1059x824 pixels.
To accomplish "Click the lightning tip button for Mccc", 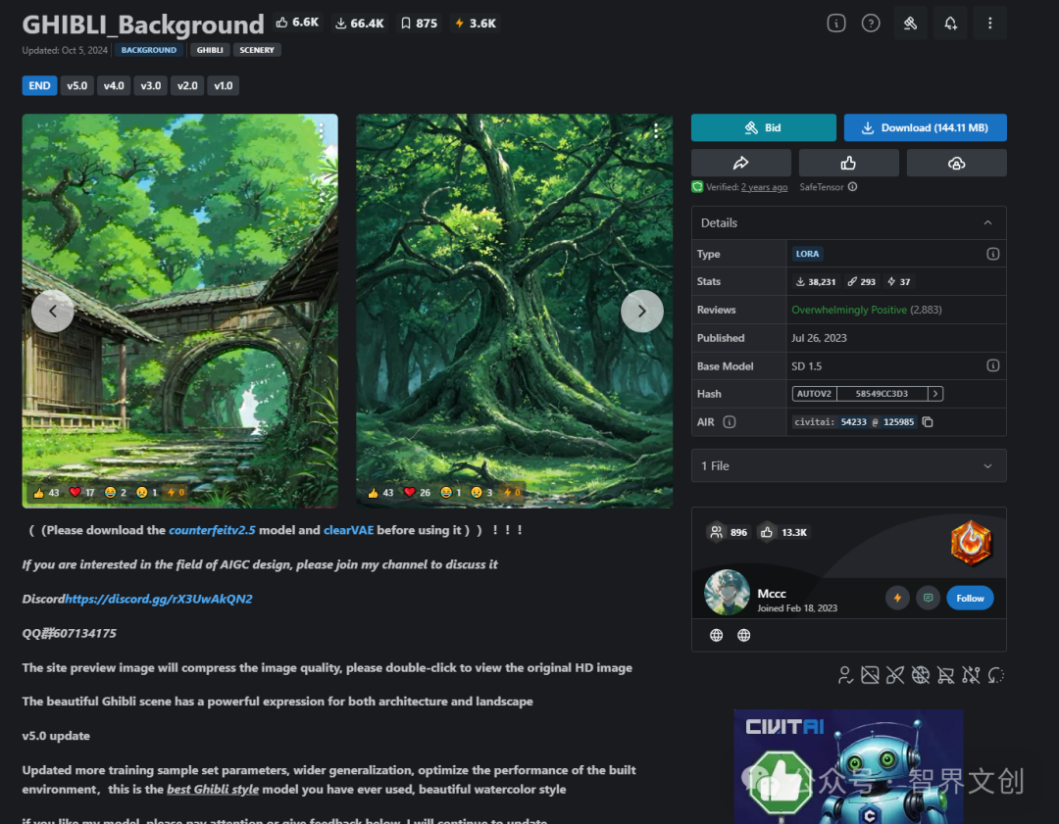I will [x=897, y=598].
